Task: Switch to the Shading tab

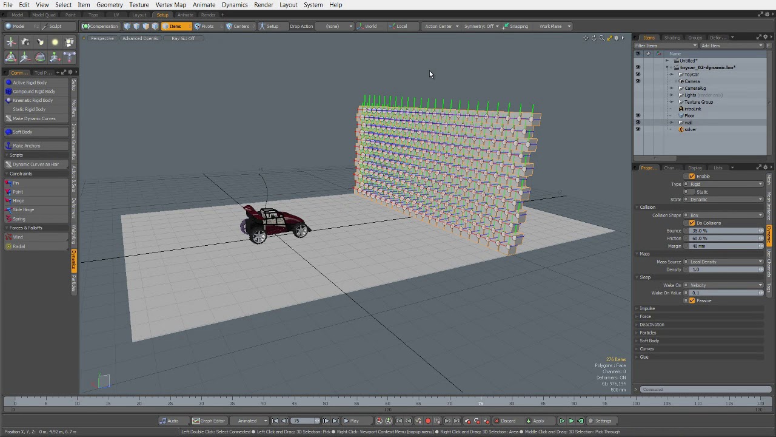Action: pos(672,38)
